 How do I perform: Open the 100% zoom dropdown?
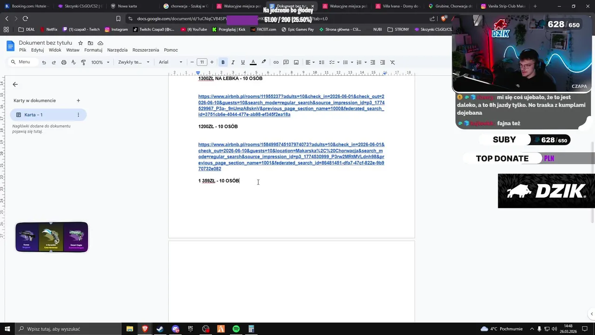[x=100, y=62]
